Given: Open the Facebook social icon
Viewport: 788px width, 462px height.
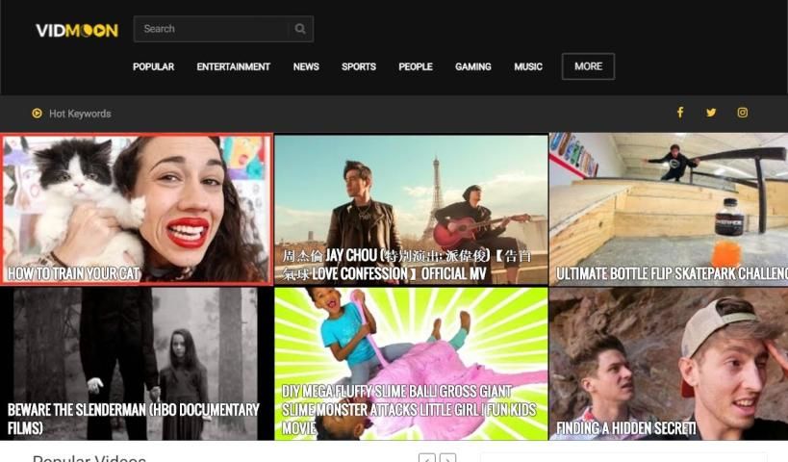Looking at the screenshot, I should click(680, 113).
